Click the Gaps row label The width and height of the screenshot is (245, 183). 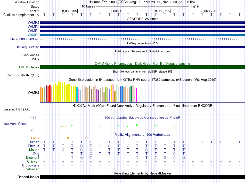pos(35,138)
